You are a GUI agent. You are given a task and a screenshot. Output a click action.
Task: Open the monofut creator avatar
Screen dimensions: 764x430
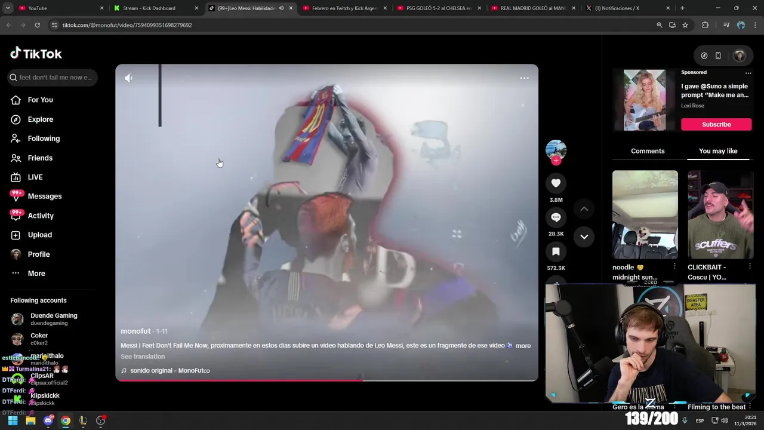click(556, 150)
